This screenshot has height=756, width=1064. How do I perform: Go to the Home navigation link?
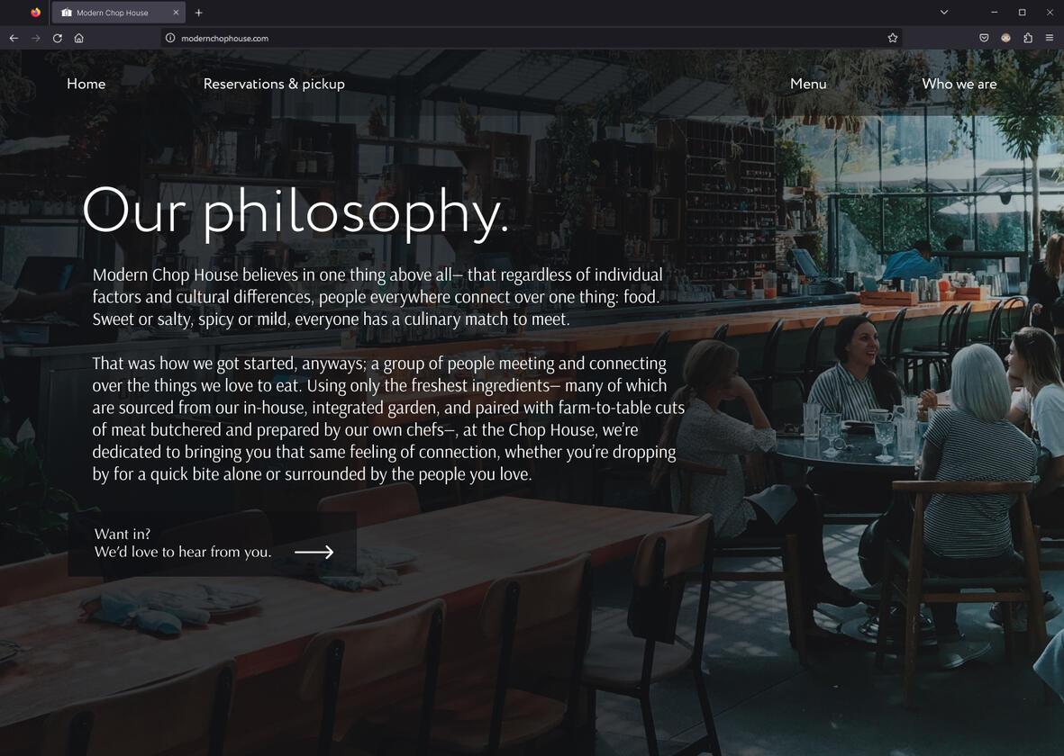coord(86,84)
